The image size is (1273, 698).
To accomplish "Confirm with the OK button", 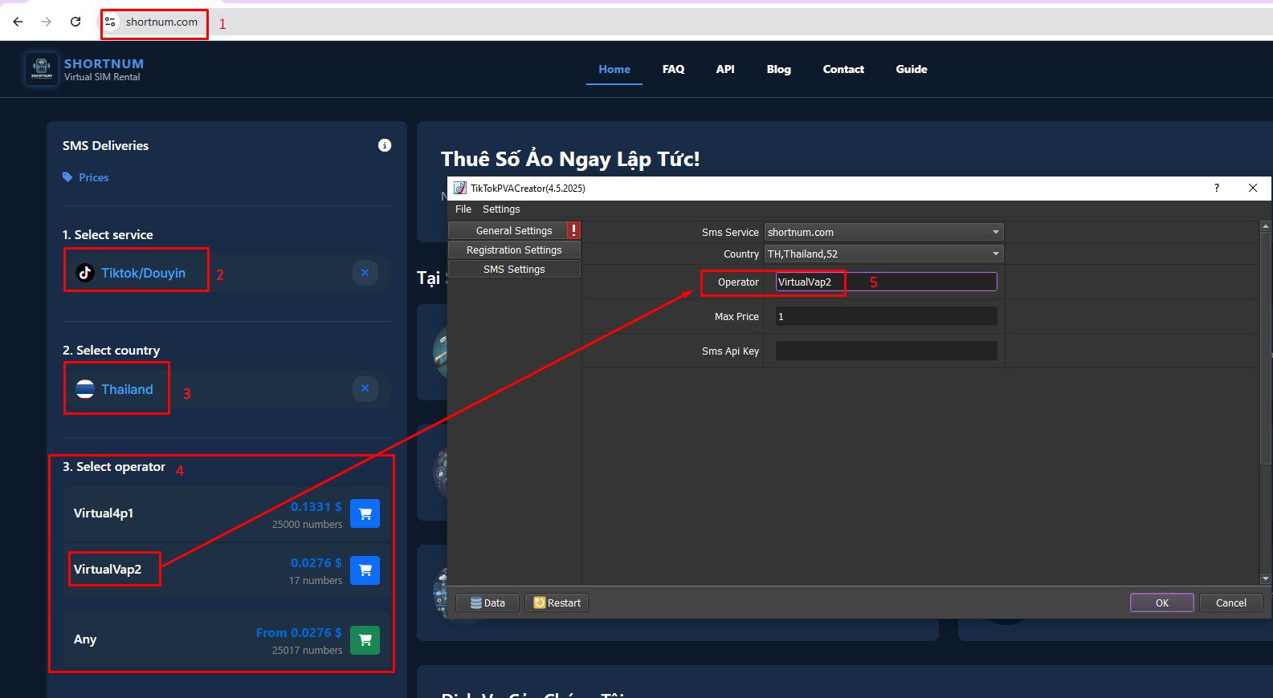I will [1162, 603].
